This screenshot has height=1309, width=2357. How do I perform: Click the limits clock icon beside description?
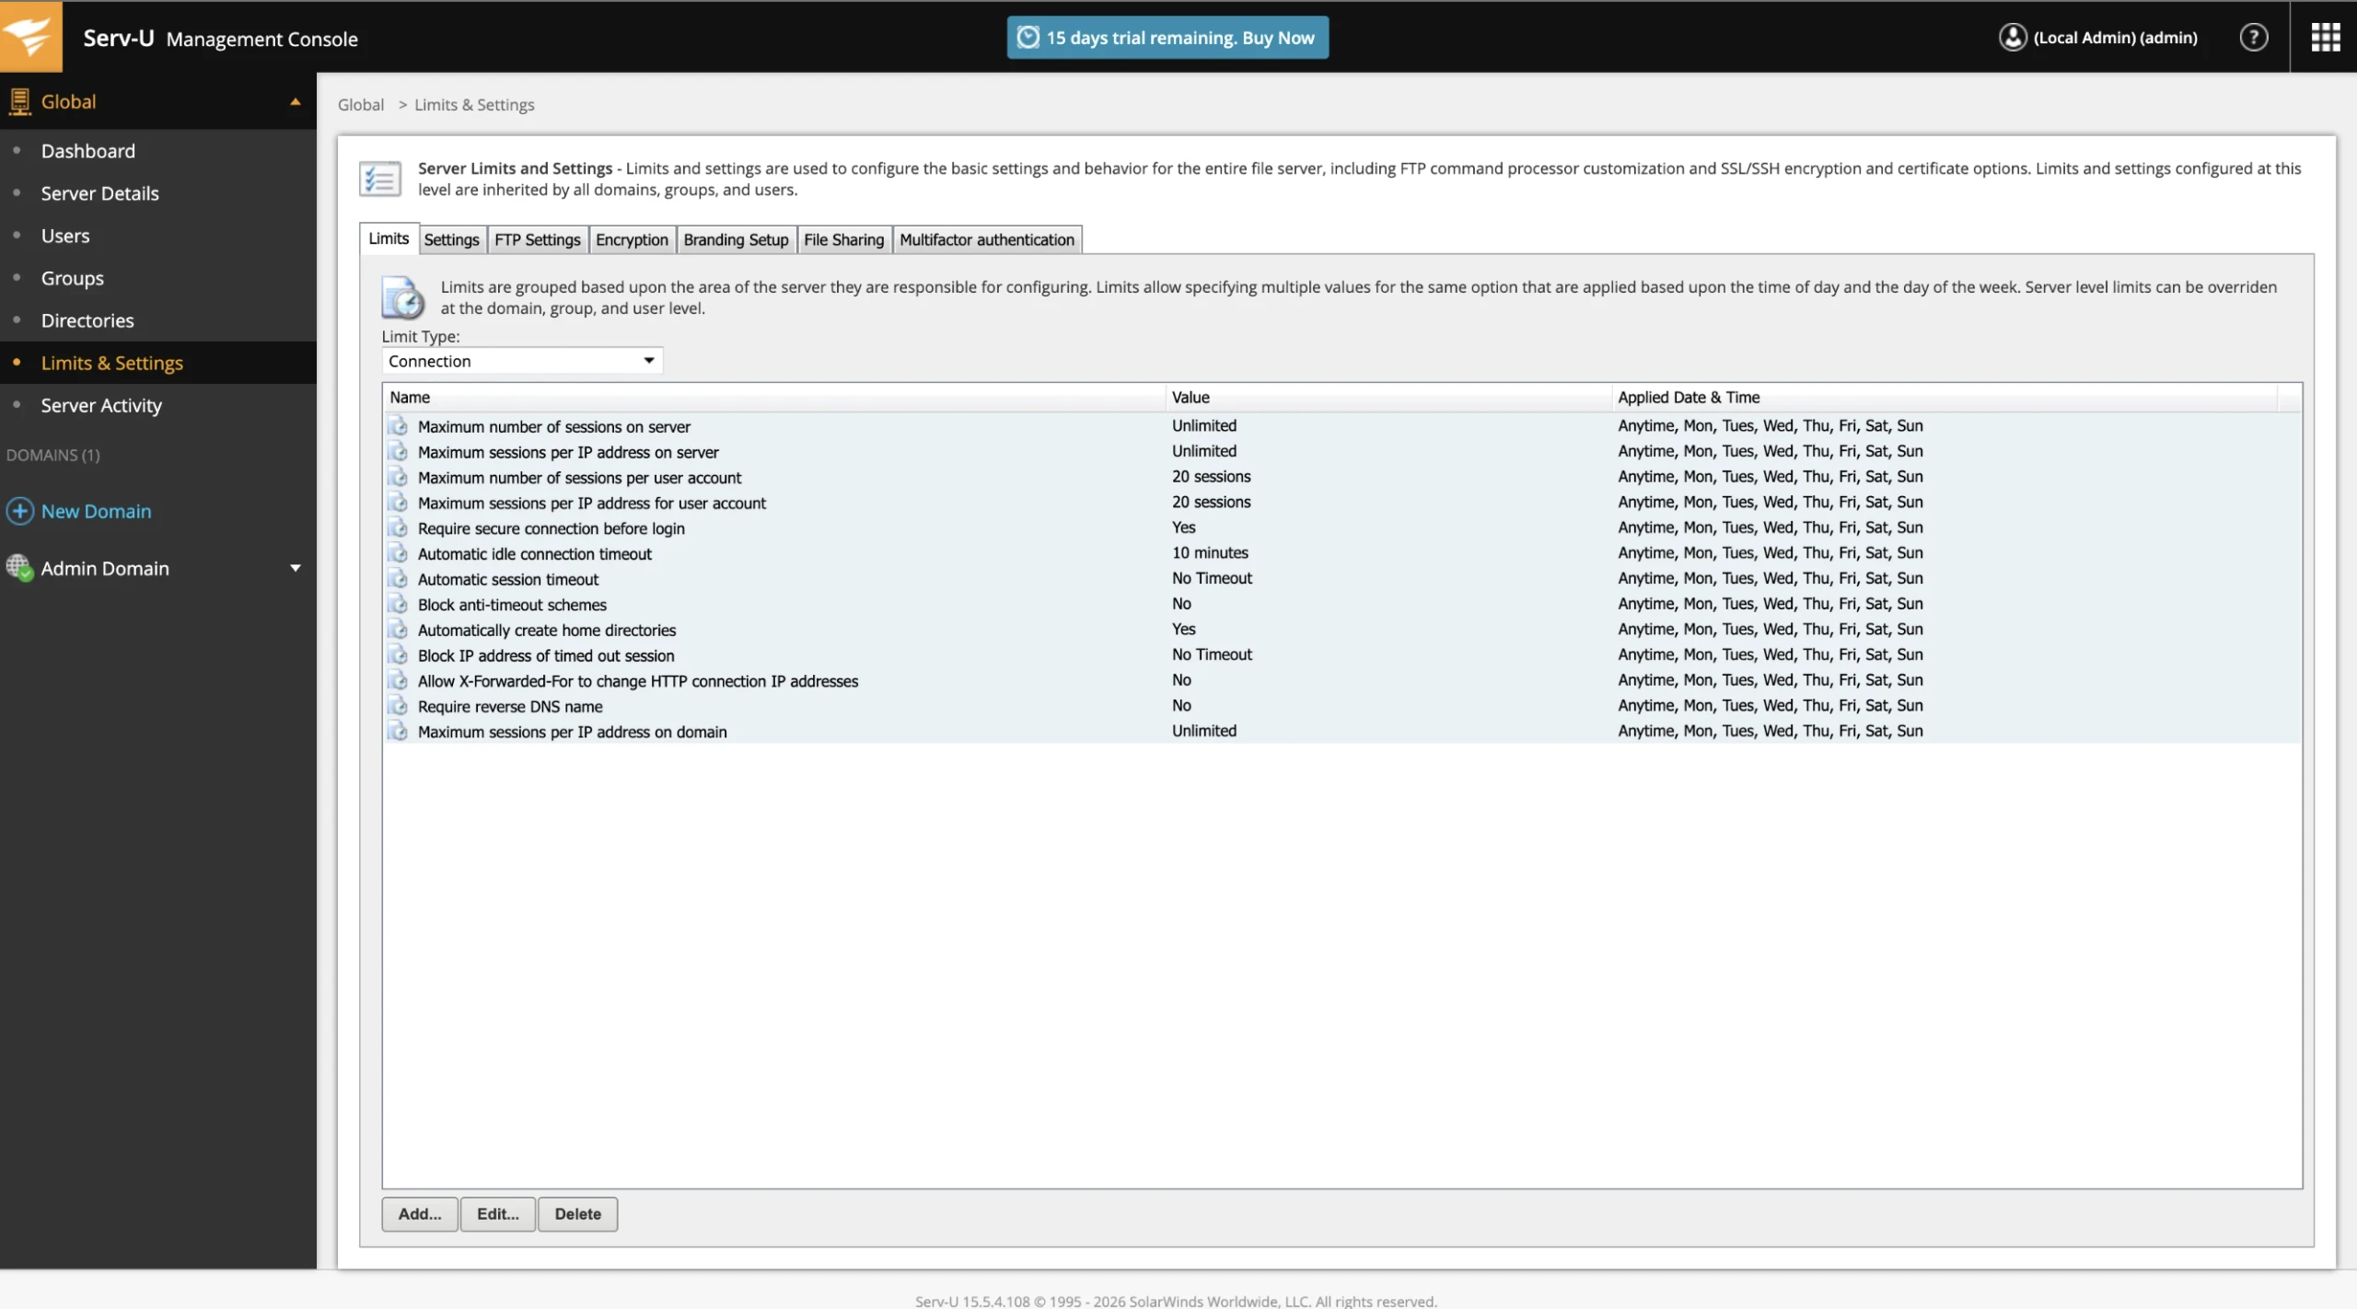point(402,297)
